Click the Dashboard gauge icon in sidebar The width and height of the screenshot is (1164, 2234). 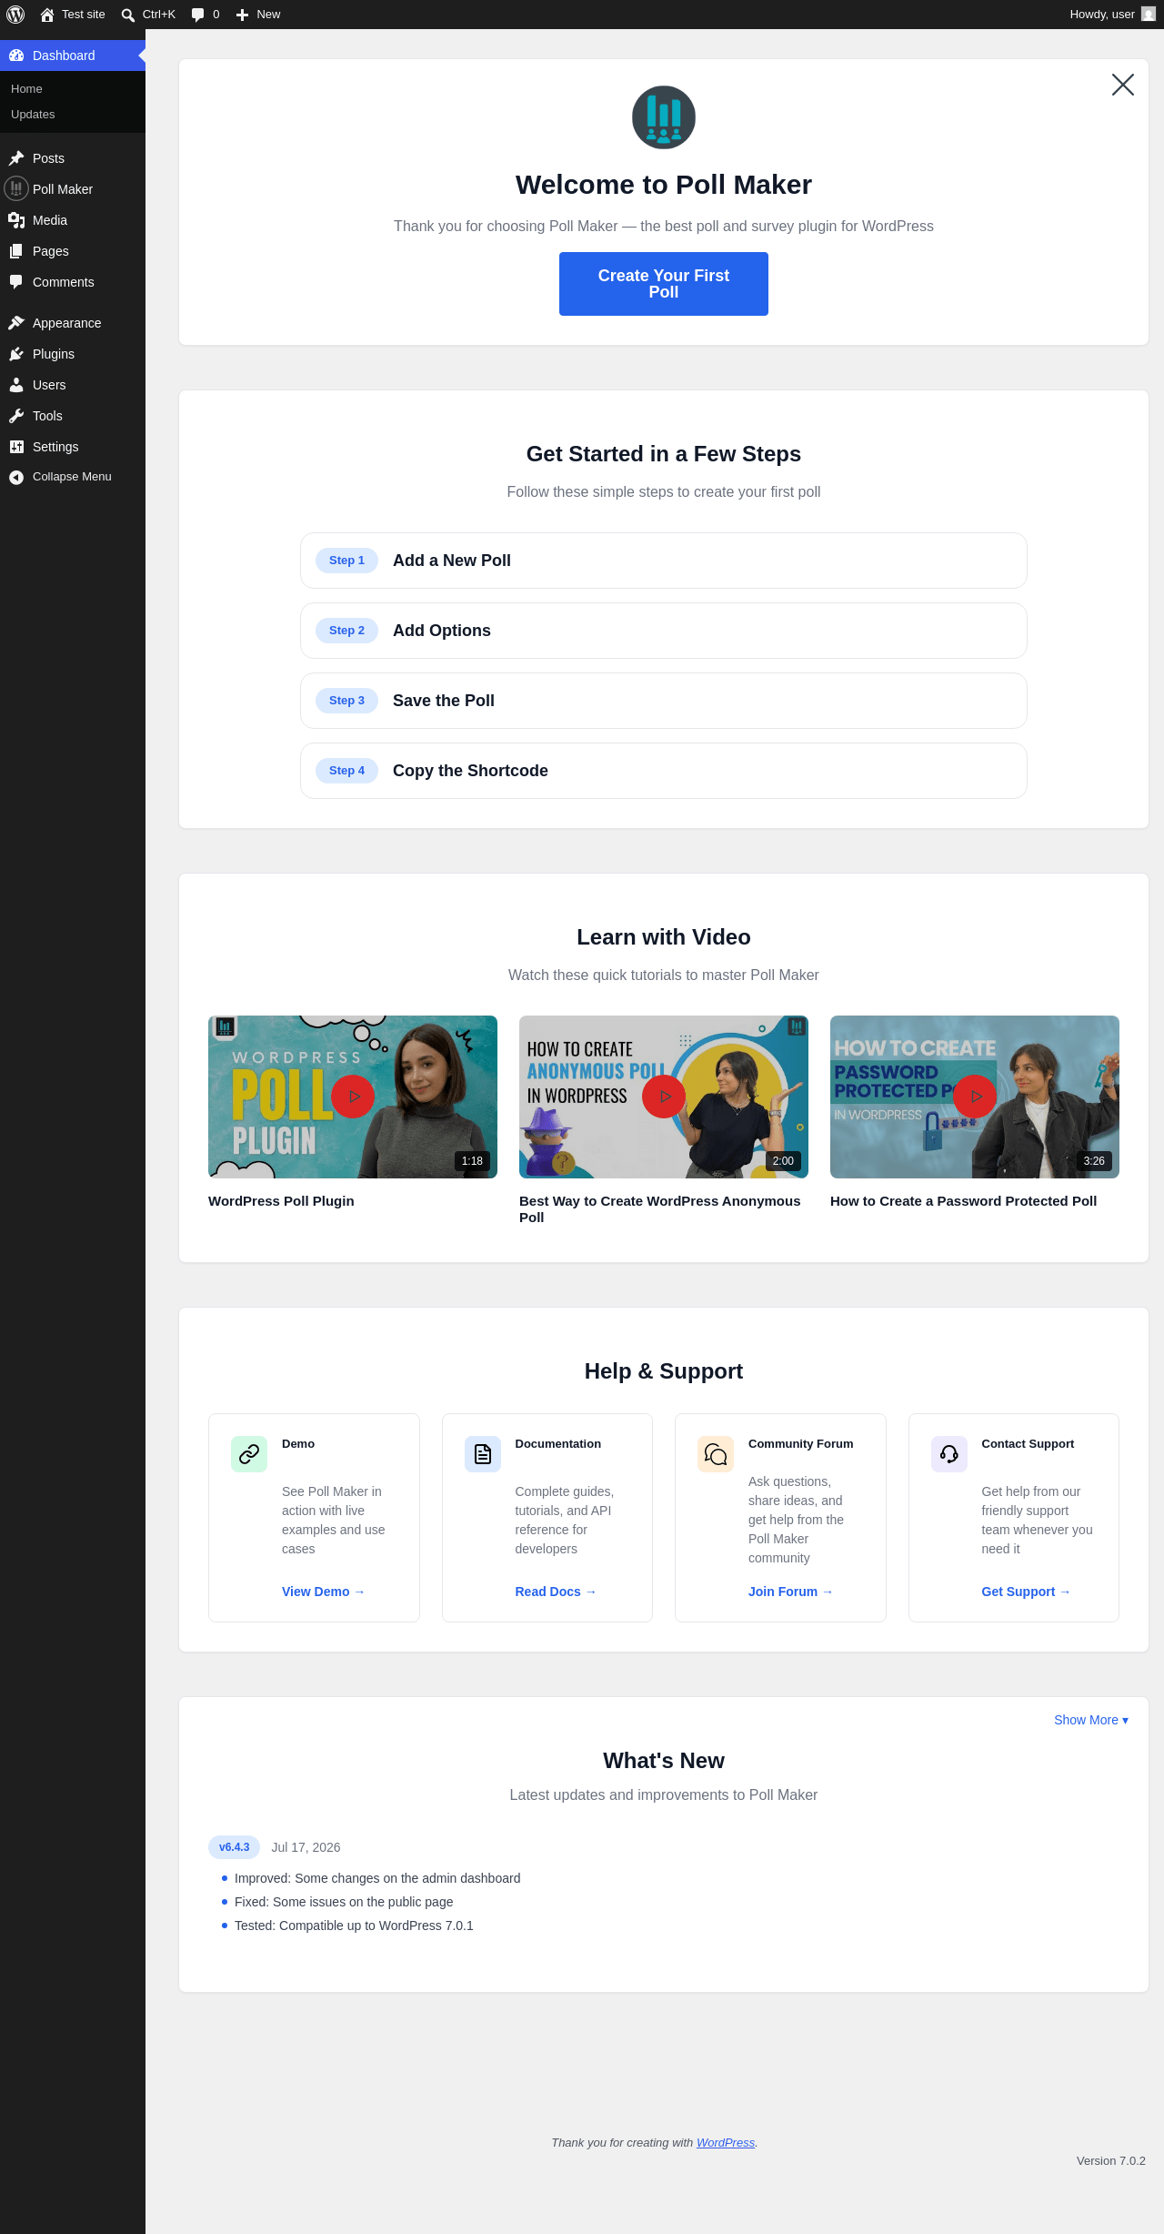pyautogui.click(x=16, y=56)
